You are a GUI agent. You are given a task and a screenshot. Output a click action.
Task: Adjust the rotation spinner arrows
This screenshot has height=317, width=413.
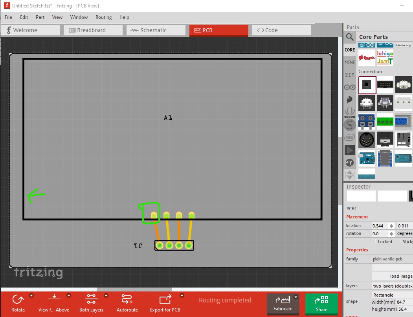[x=391, y=234]
